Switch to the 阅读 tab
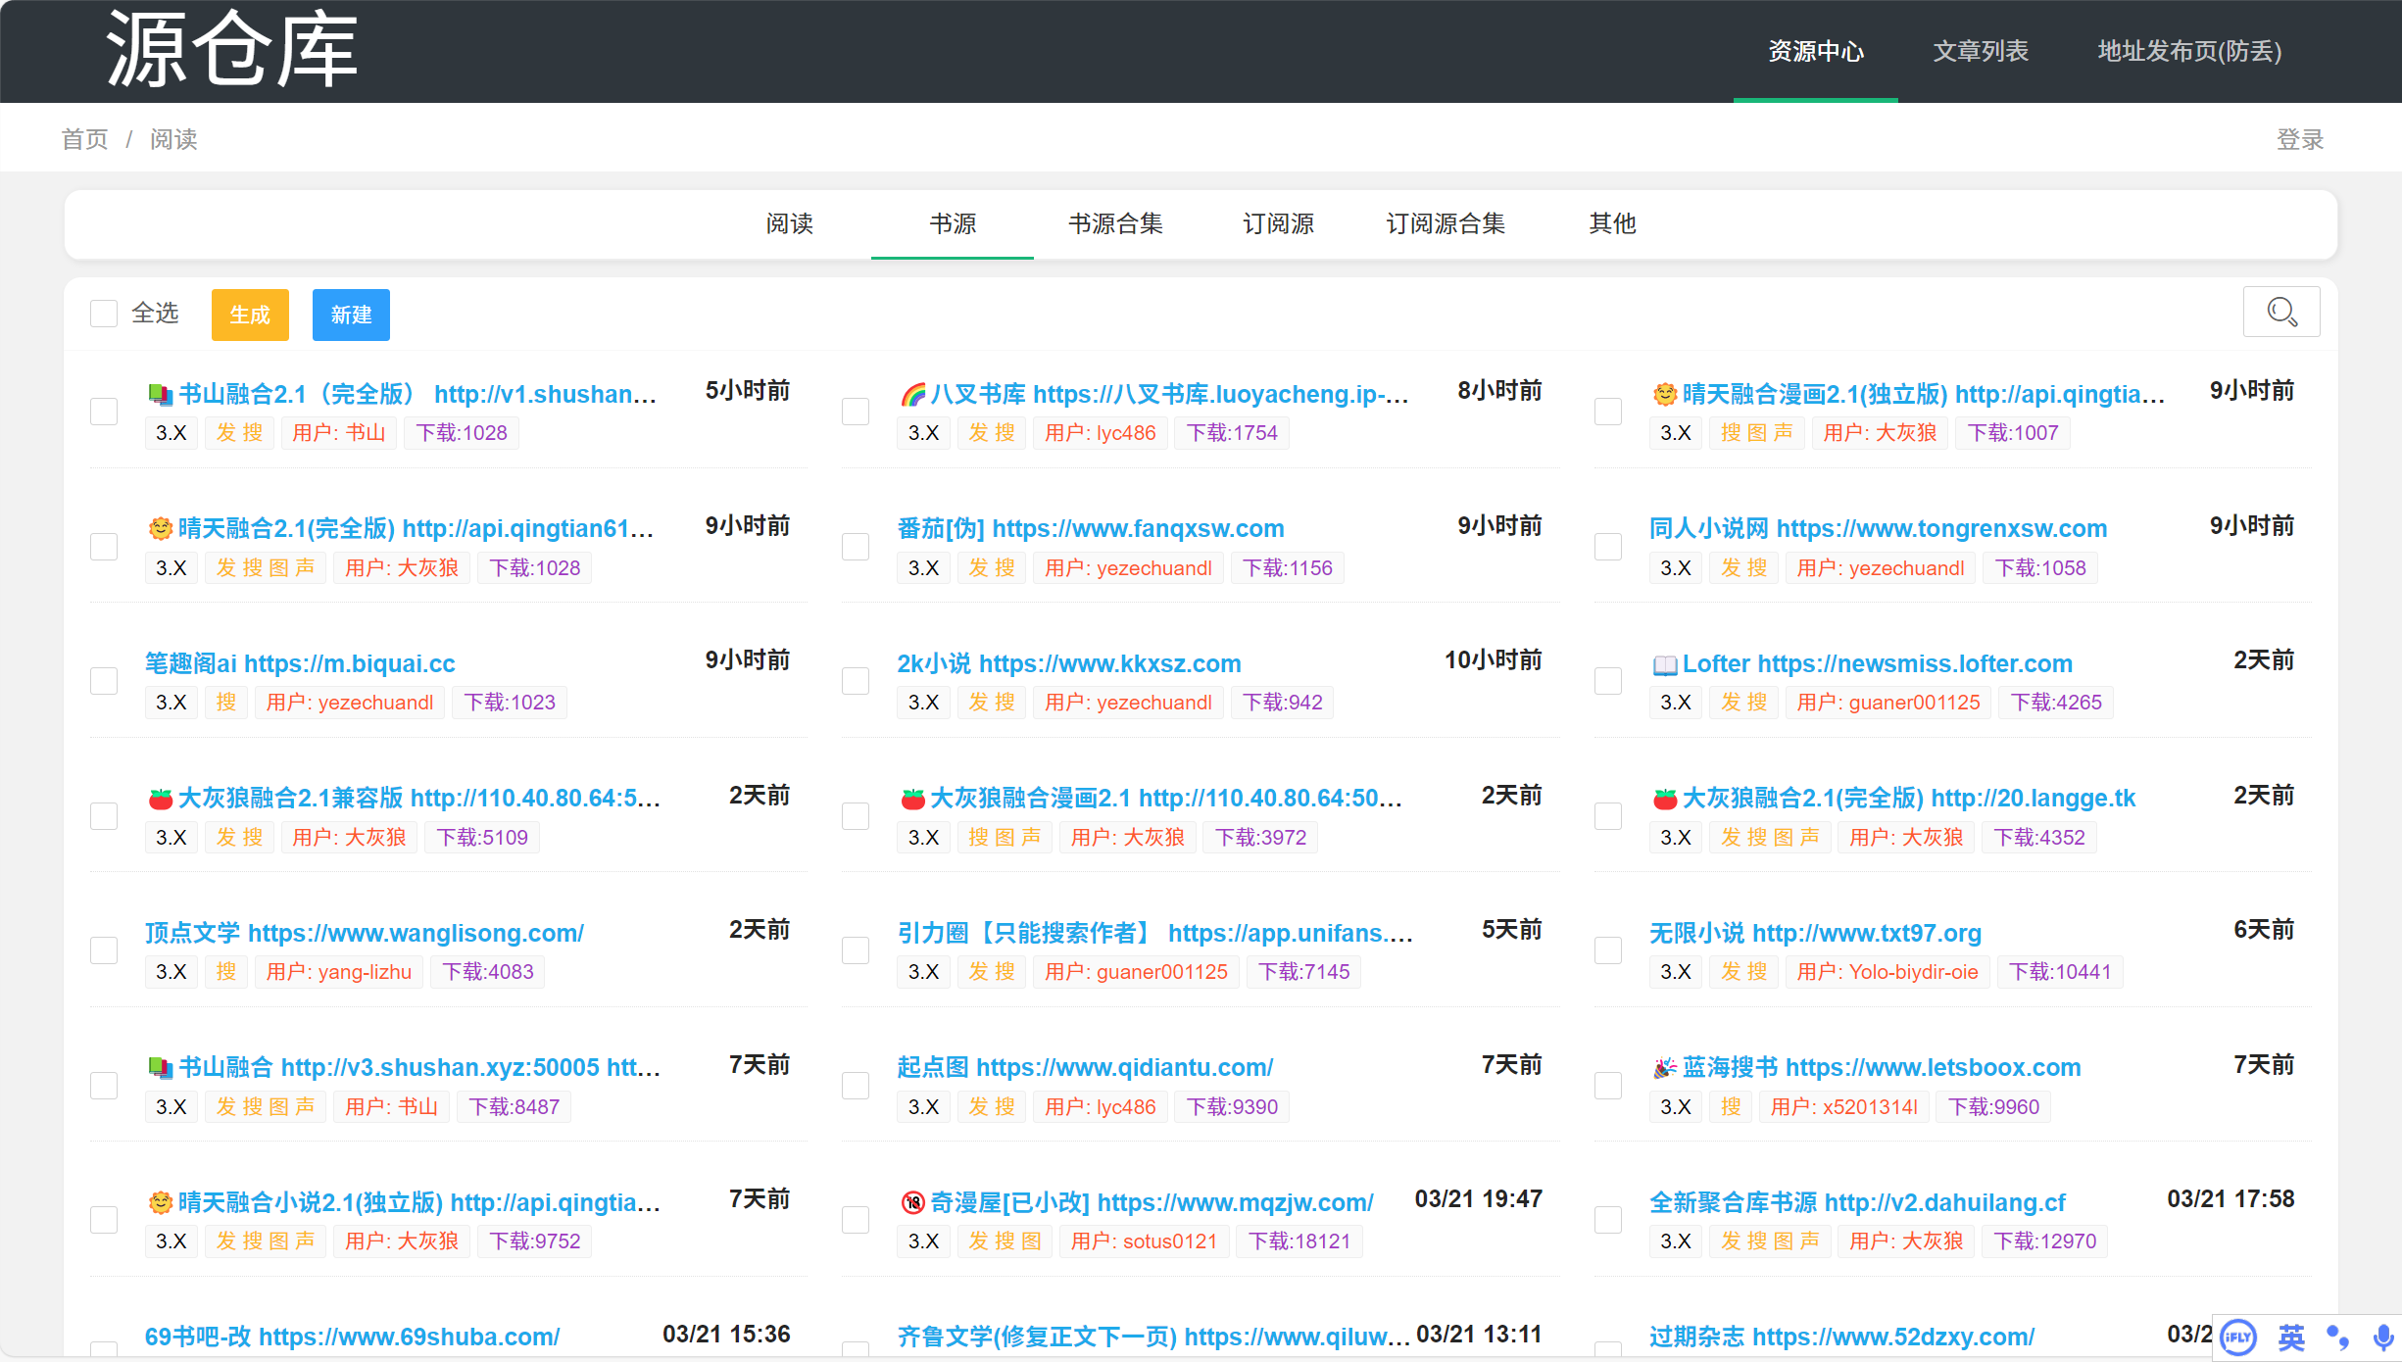The height and width of the screenshot is (1362, 2402). [790, 224]
